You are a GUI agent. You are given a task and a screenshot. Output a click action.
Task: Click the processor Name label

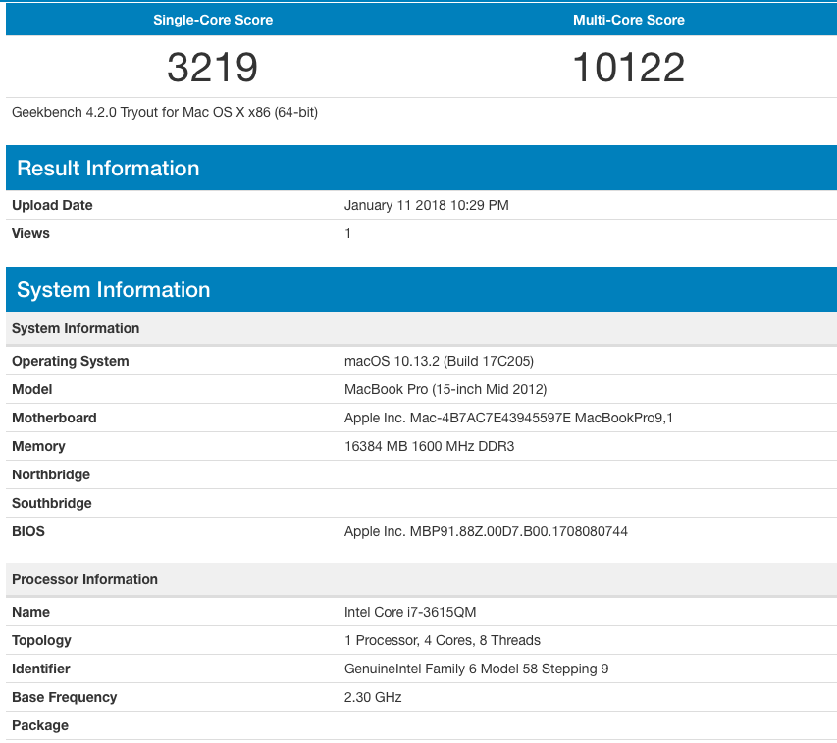[x=31, y=612]
